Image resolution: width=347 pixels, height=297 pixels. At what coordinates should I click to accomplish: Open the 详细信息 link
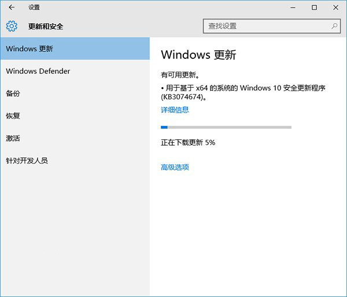(x=175, y=110)
